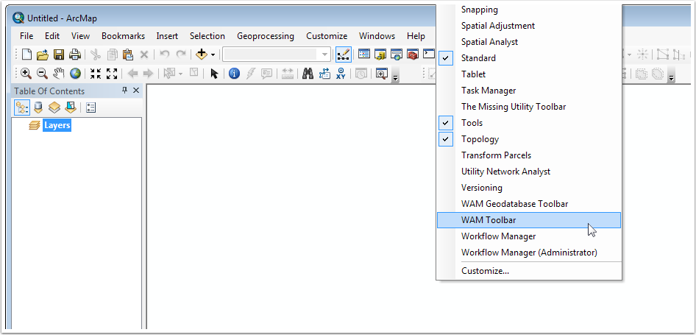Open the Search window icon

(396, 54)
